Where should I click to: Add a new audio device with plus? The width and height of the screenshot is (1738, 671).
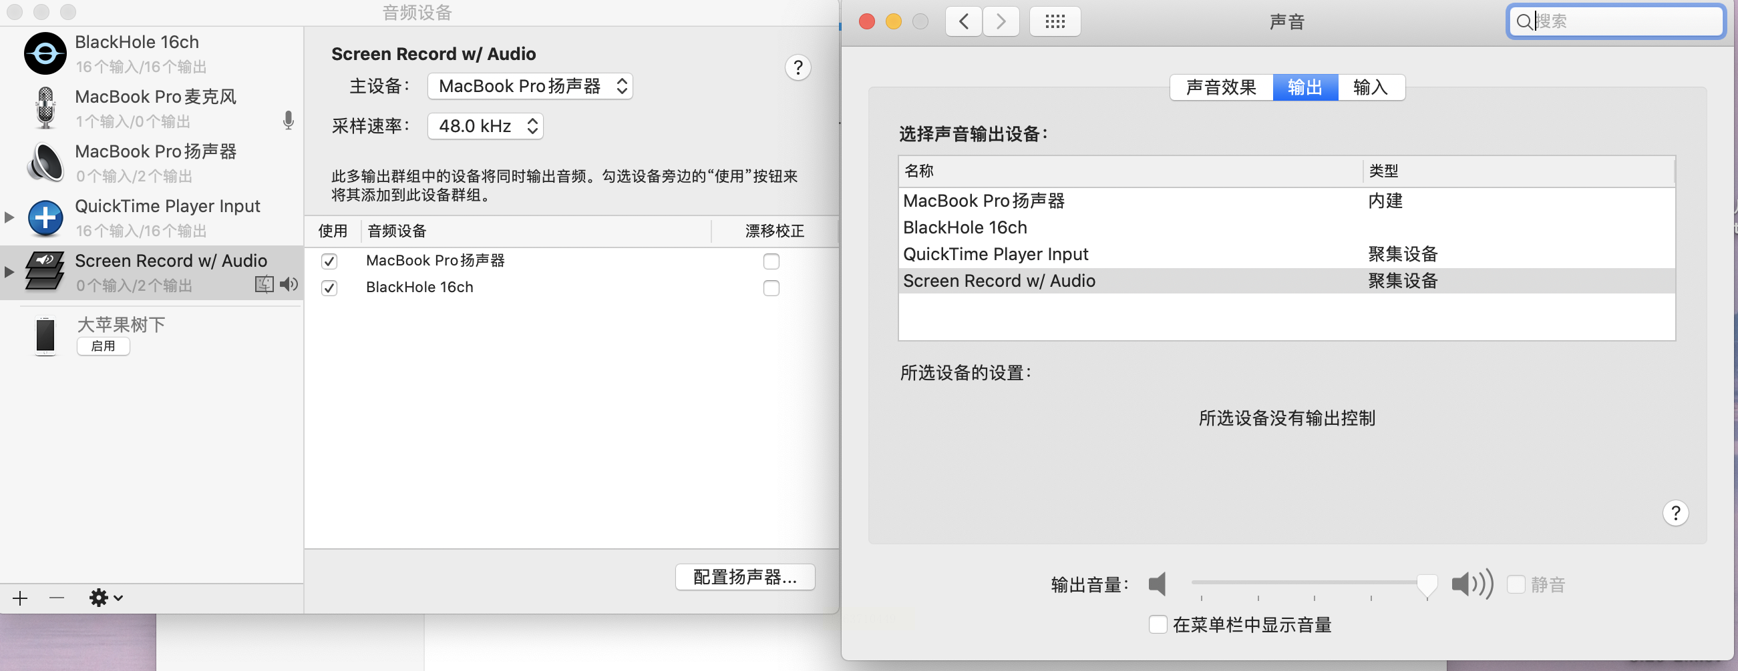click(x=20, y=598)
